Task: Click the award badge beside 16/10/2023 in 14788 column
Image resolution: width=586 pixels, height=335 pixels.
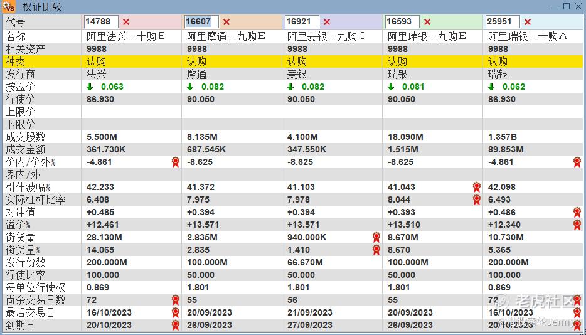Action: (175, 312)
